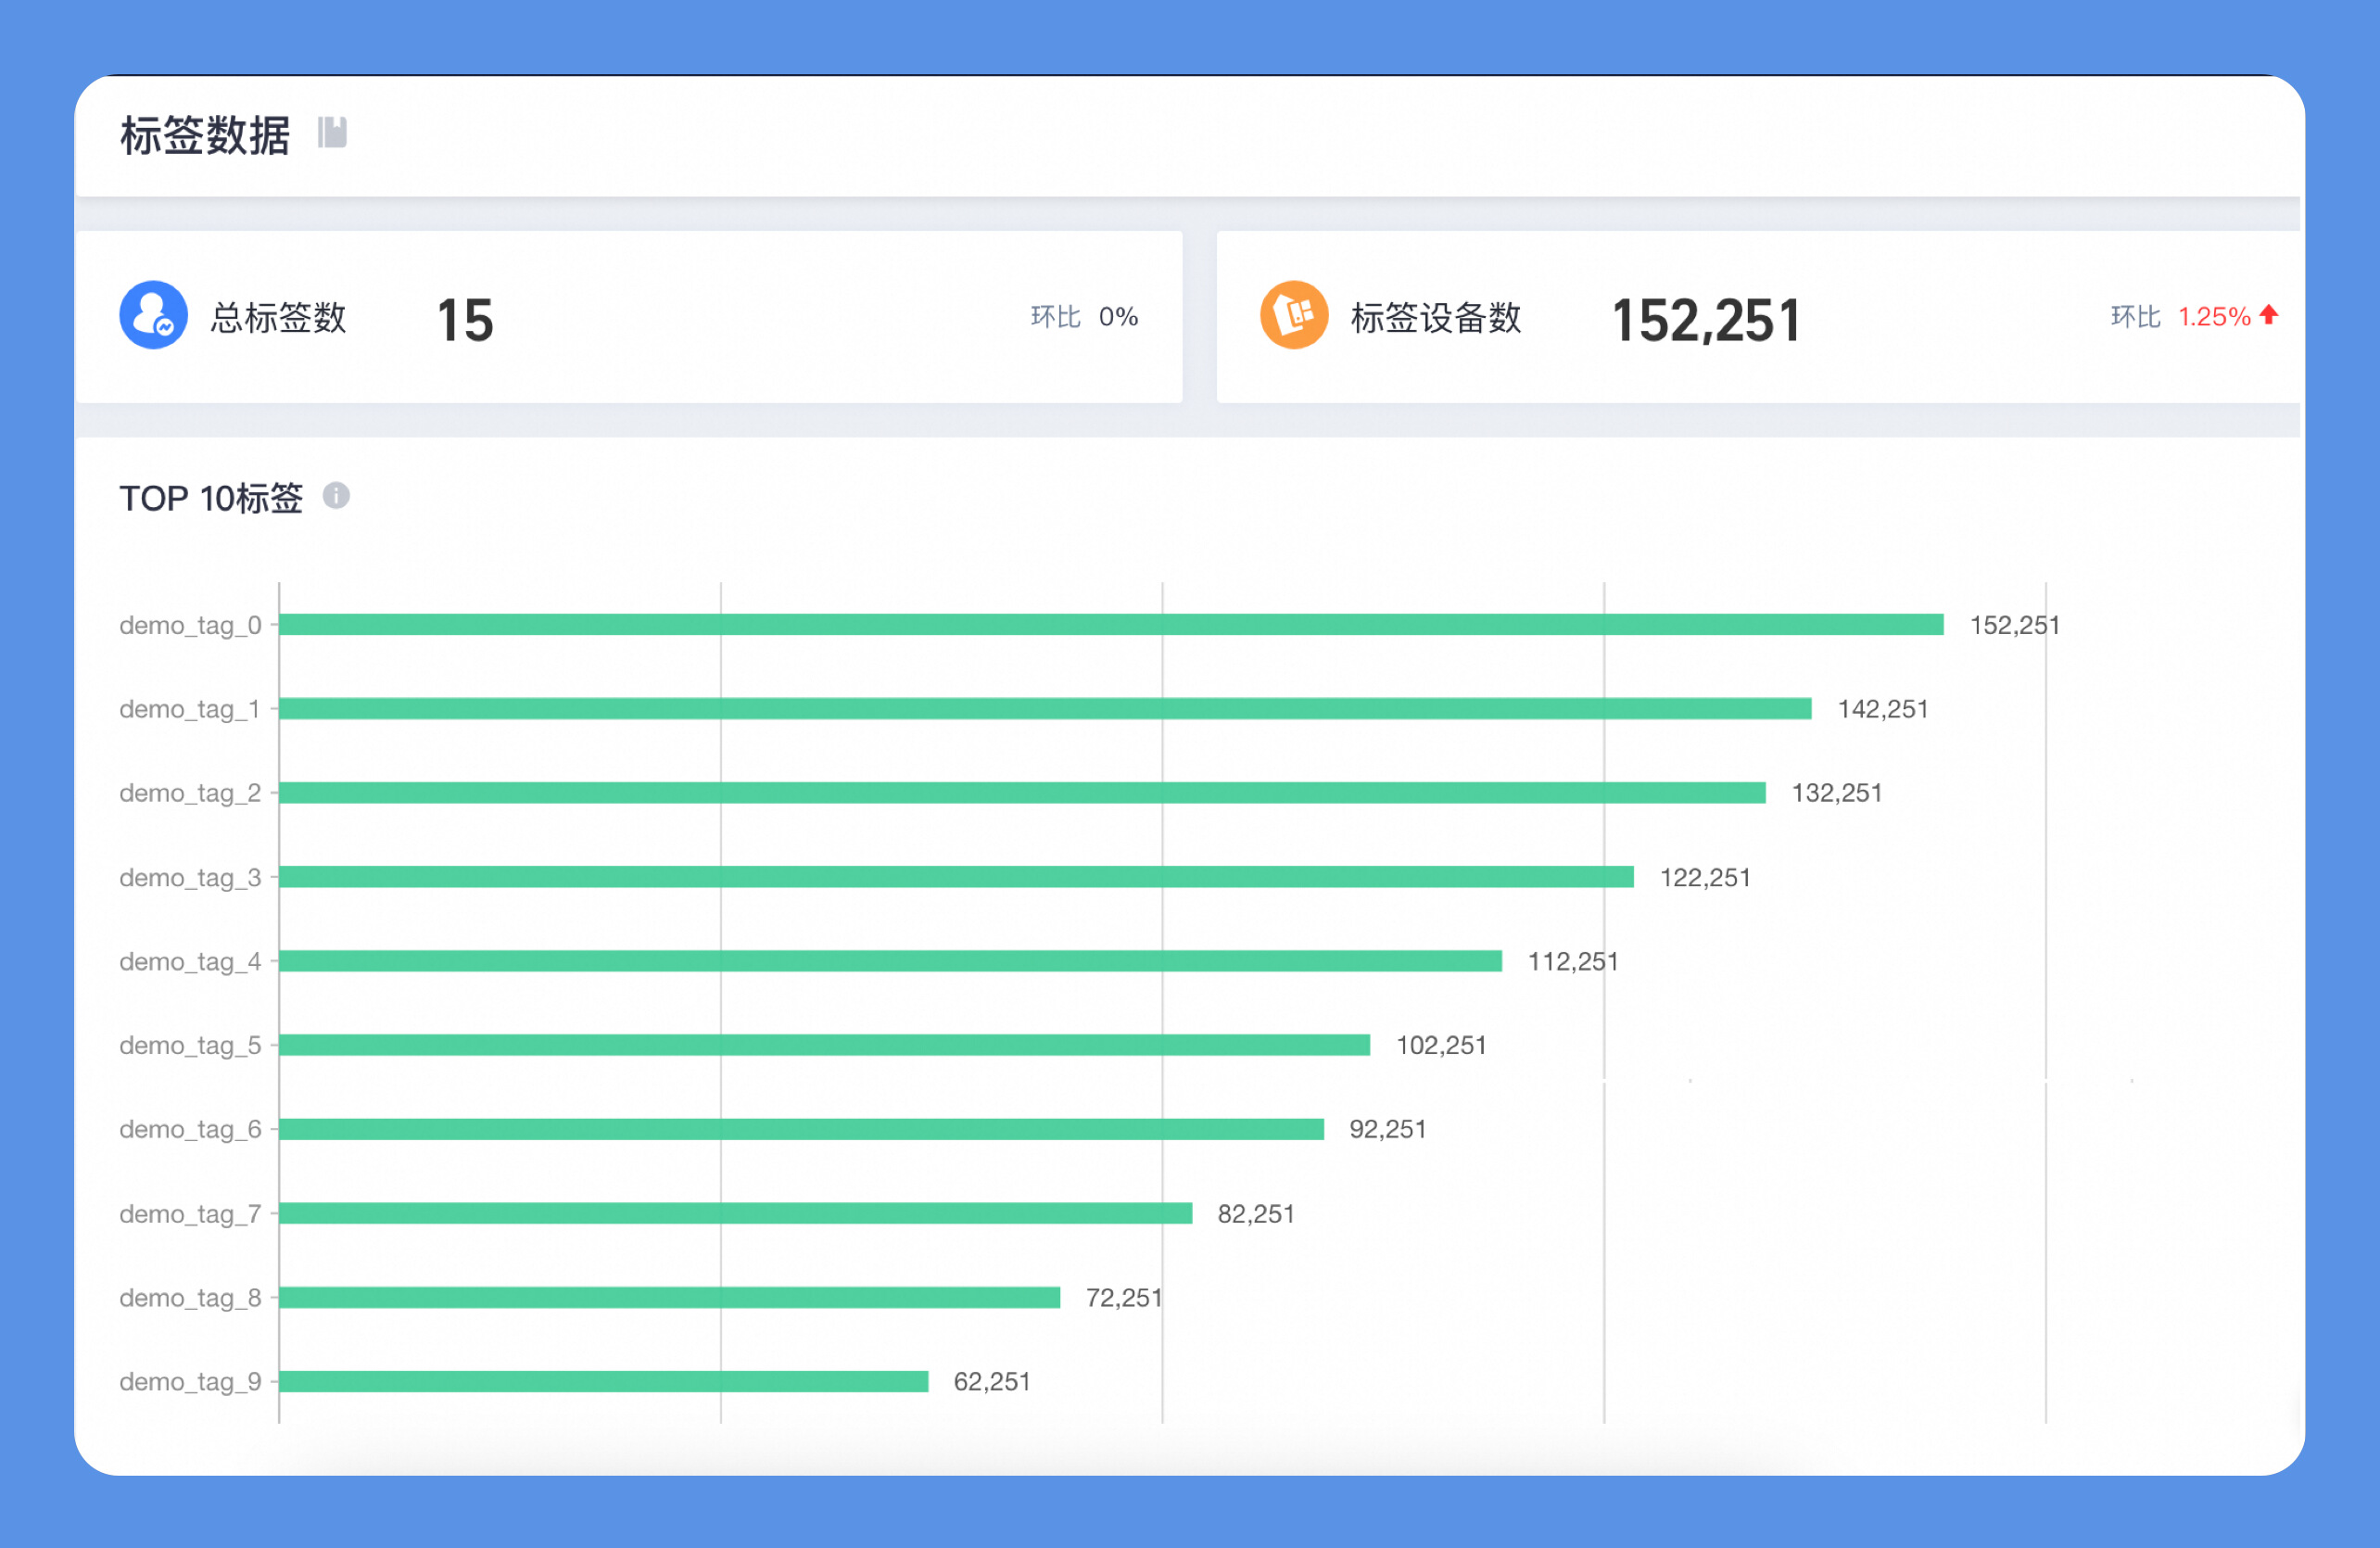Click the orange tag device icon
Image resolution: width=2380 pixels, height=1548 pixels.
click(1294, 315)
